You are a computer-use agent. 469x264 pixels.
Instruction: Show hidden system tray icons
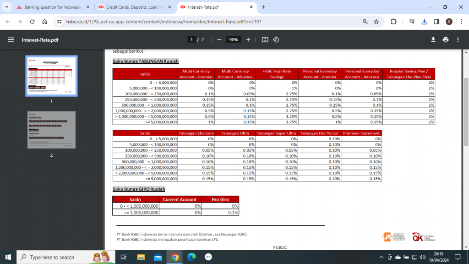tap(381, 257)
